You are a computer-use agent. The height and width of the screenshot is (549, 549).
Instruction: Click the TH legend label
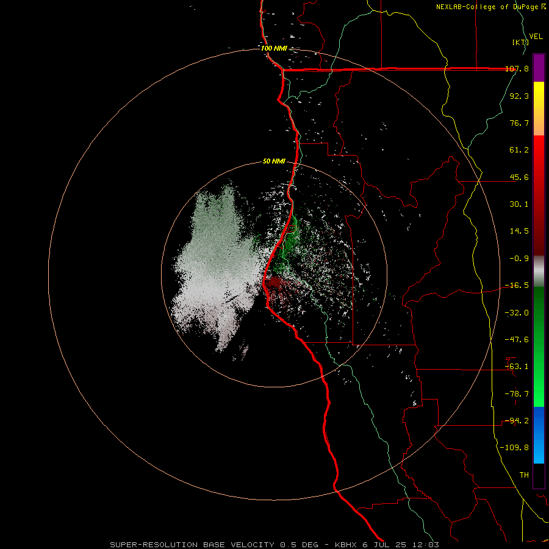tap(524, 475)
